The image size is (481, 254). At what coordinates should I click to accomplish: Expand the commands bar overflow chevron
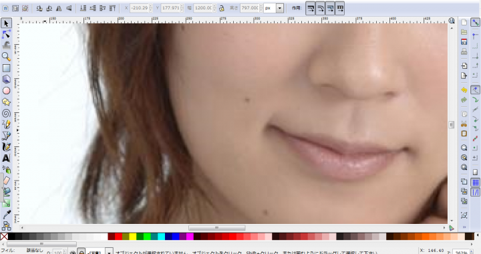coord(464,227)
